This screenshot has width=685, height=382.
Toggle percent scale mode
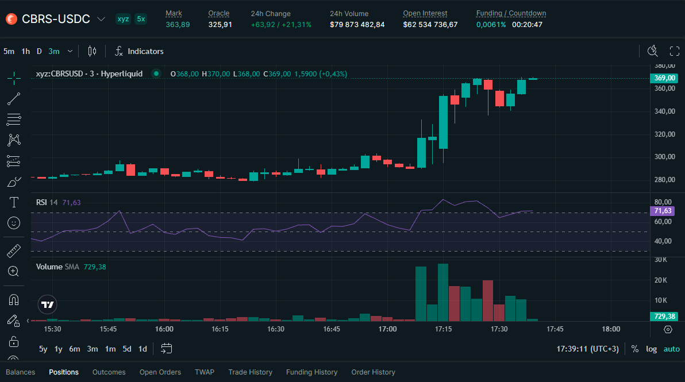point(635,349)
